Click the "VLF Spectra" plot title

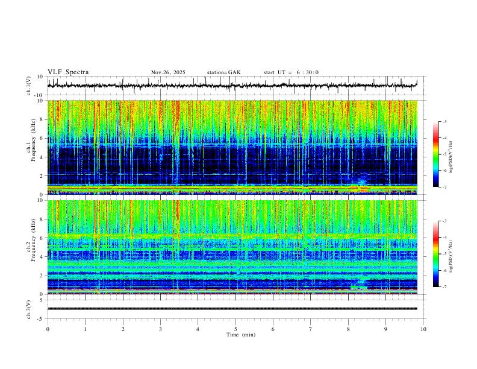click(x=68, y=72)
